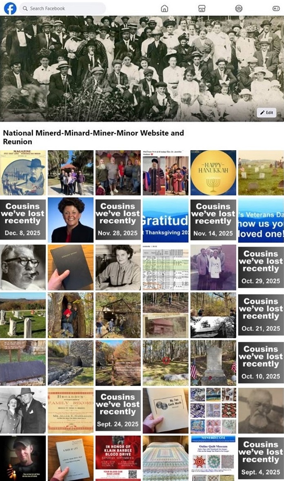Open the Home feed icon

tap(165, 9)
